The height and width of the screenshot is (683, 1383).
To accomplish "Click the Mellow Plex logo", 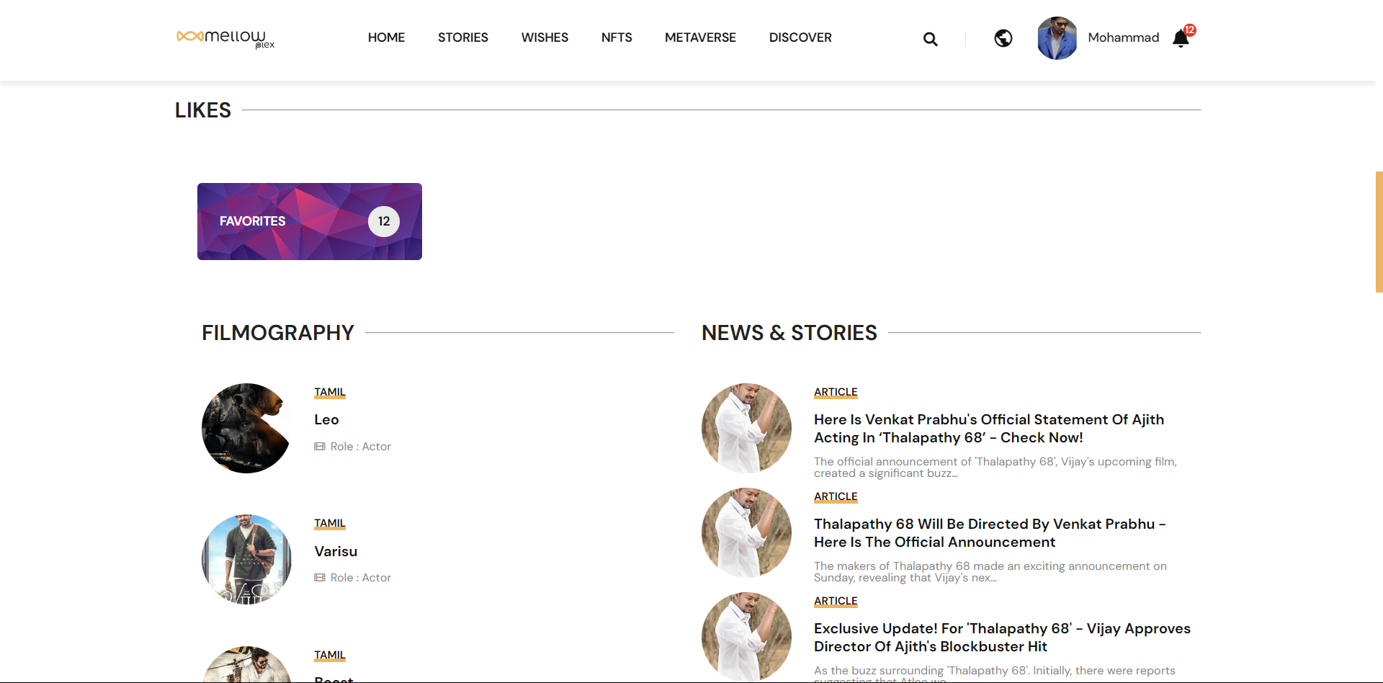I will pos(225,38).
